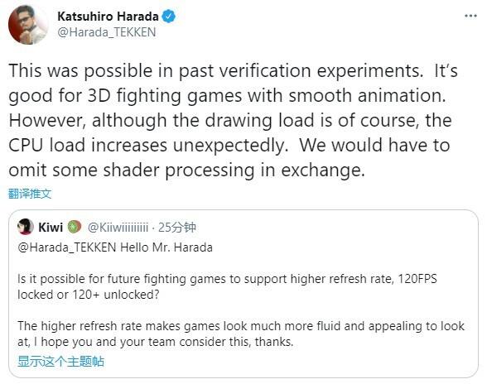Open Katsuhiro Harada display name link
This screenshot has width=487, height=384.
(x=108, y=17)
